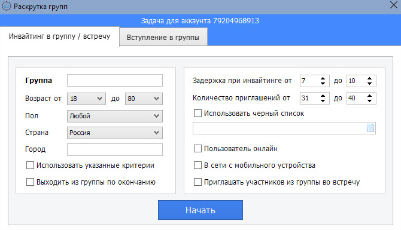
Task: Click the Возраст от label
Action: point(43,99)
